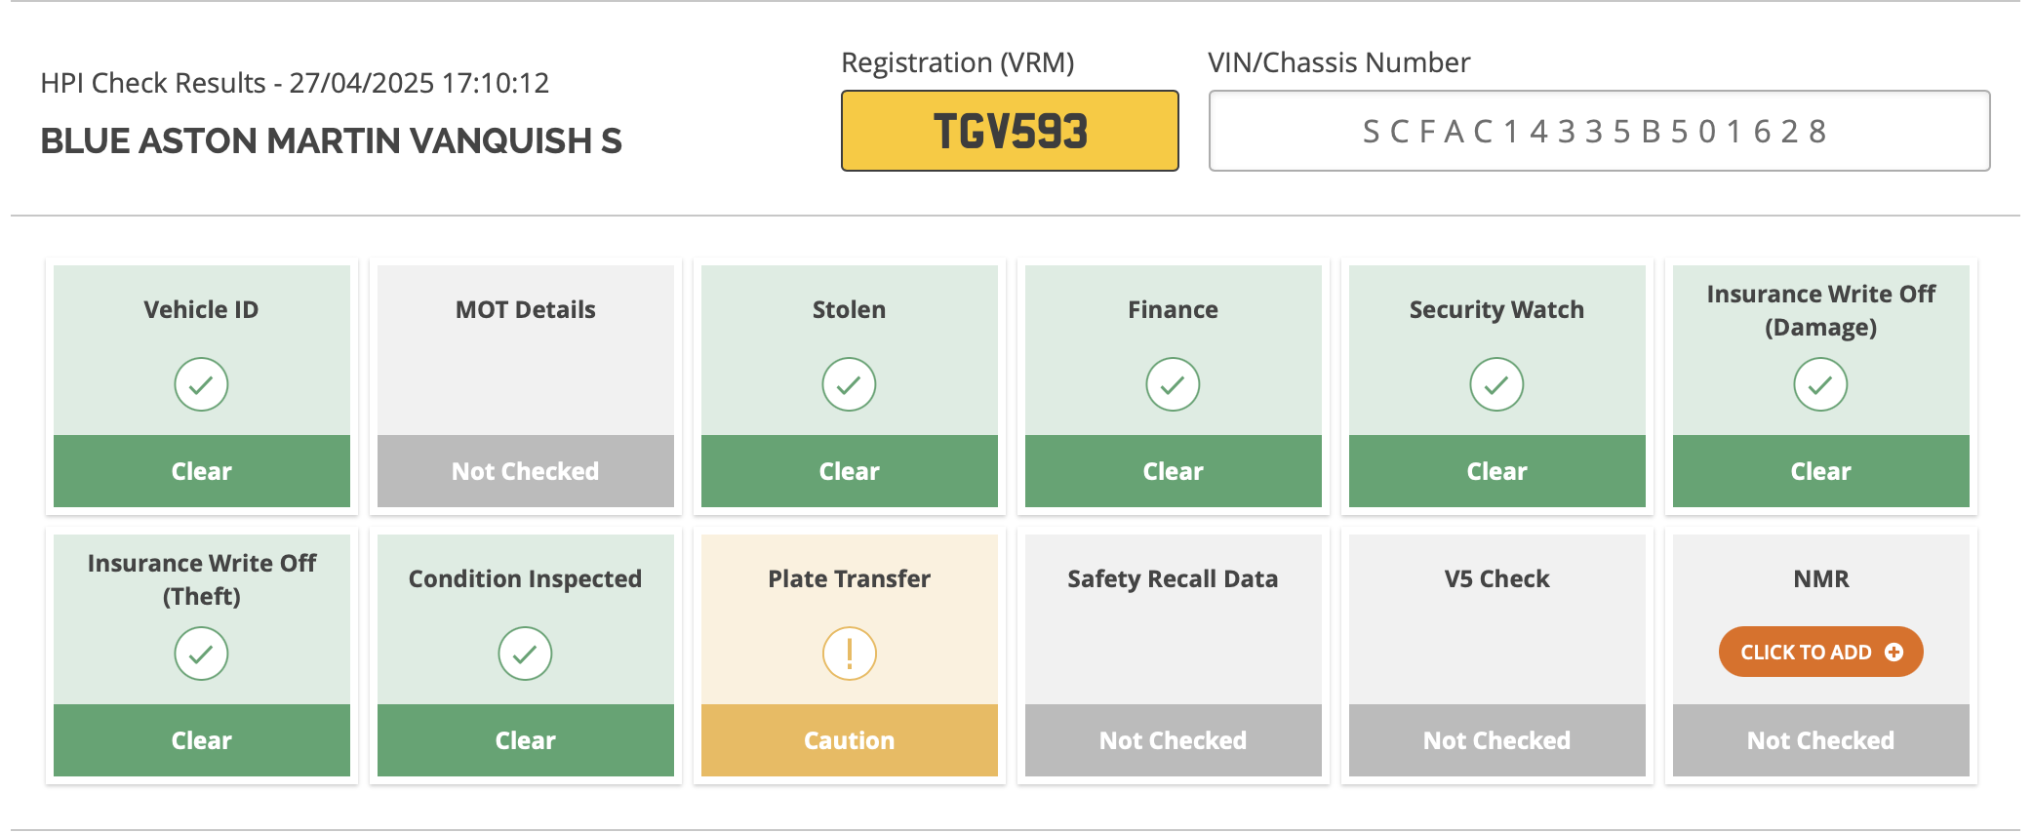The image size is (2033, 833).
Task: Click the Plate Transfer card title
Action: (849, 578)
